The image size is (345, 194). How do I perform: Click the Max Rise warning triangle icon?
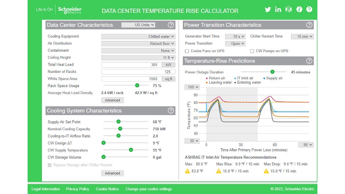pos(219,171)
